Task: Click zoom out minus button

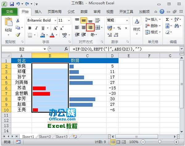Action: point(143,142)
